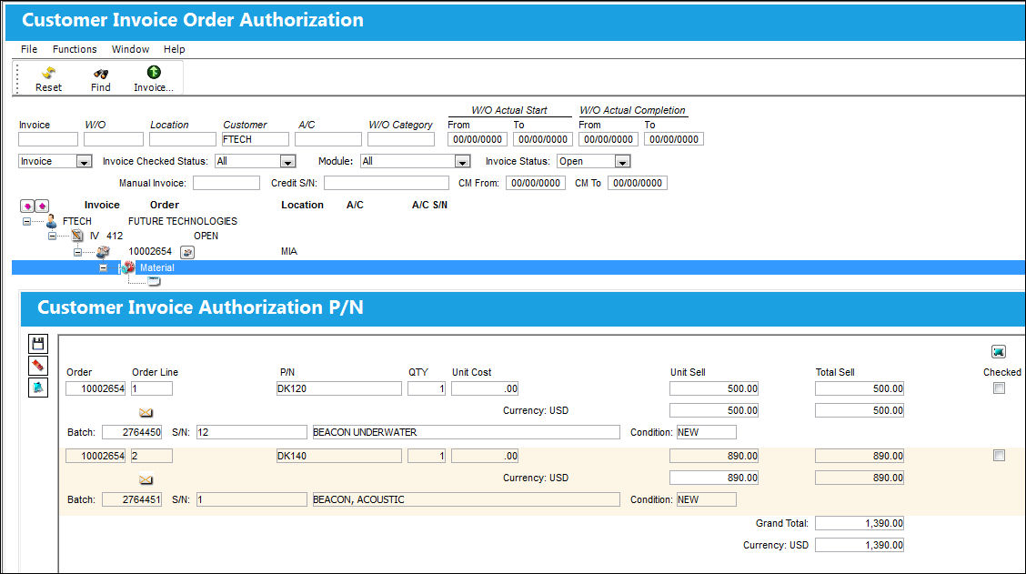Open the Invoice type dropdown
This screenshot has width=1026, height=574.
[x=84, y=162]
